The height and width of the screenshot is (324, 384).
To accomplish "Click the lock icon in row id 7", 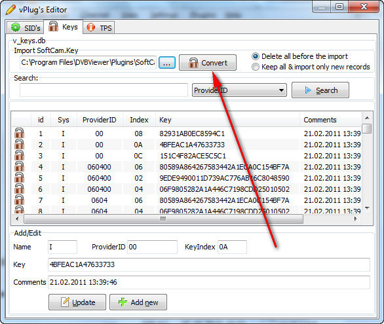I will [20, 200].
